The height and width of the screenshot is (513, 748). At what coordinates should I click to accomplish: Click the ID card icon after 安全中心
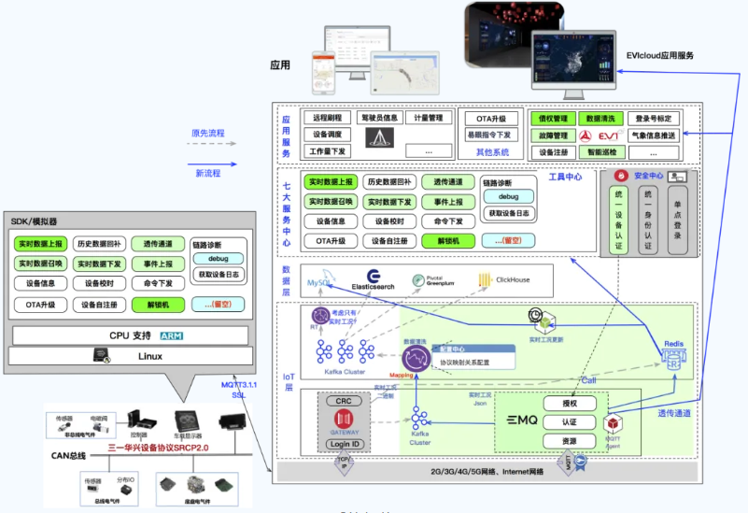coord(677,177)
